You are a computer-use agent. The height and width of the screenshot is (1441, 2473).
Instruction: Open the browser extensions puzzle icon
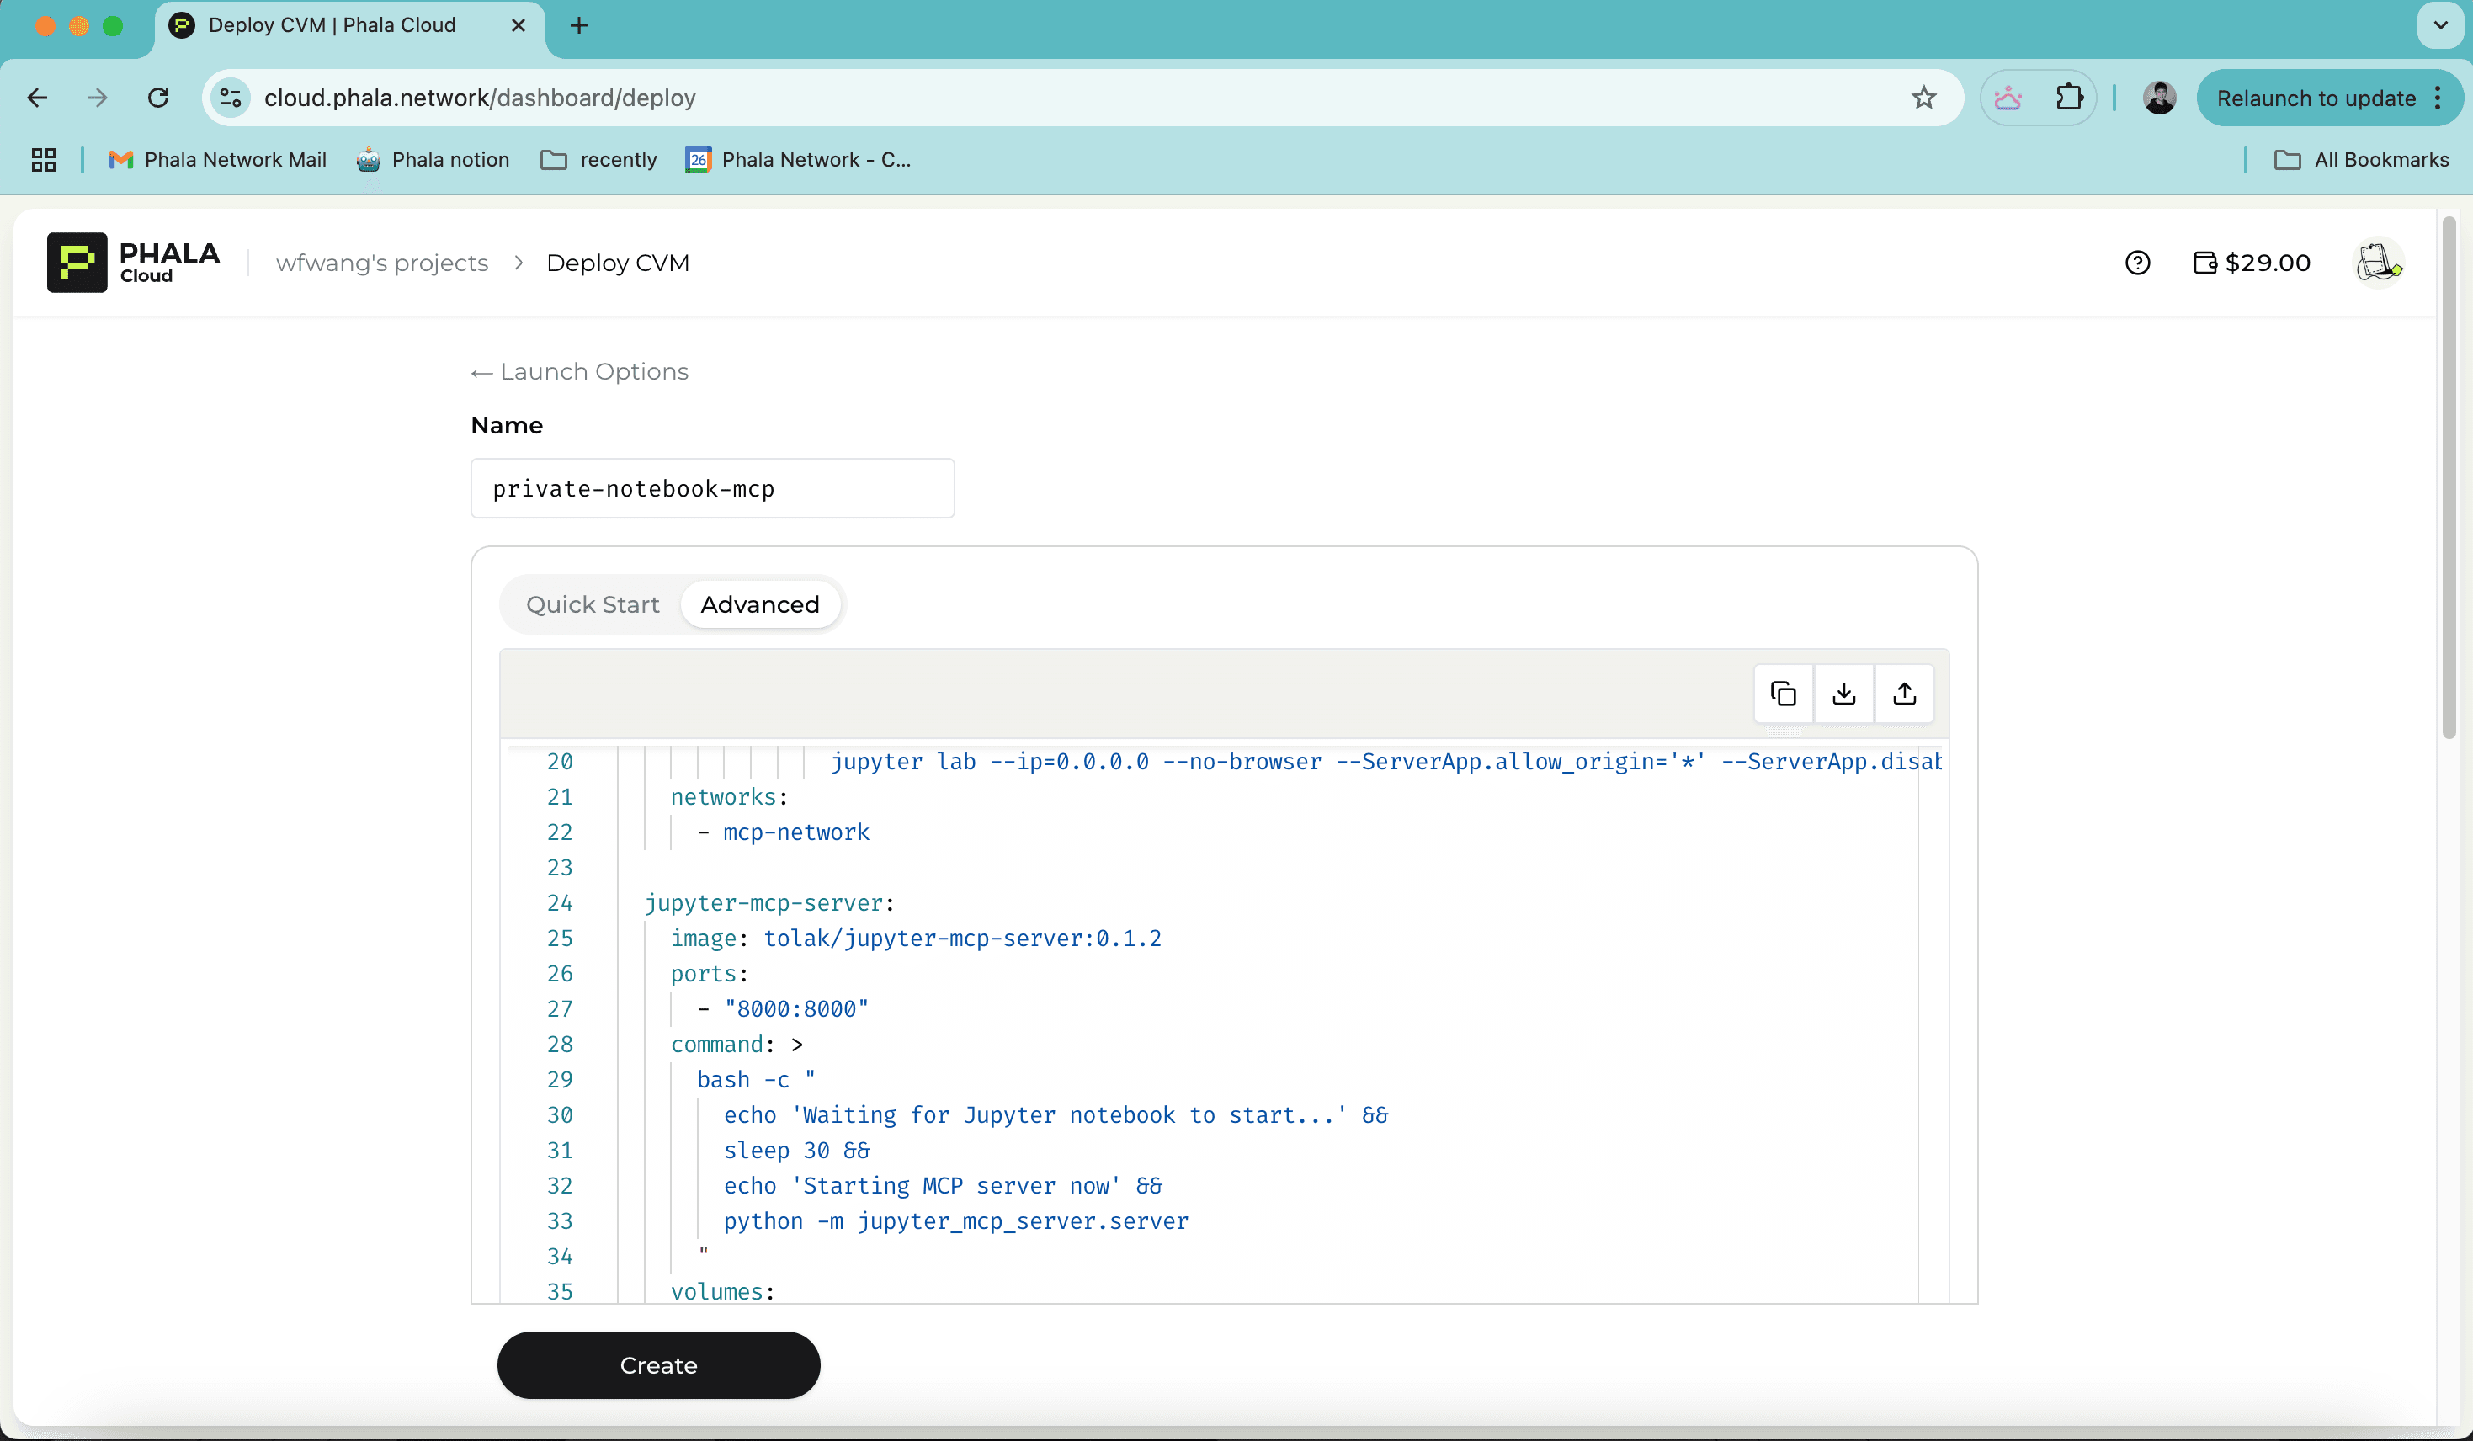pos(2067,98)
